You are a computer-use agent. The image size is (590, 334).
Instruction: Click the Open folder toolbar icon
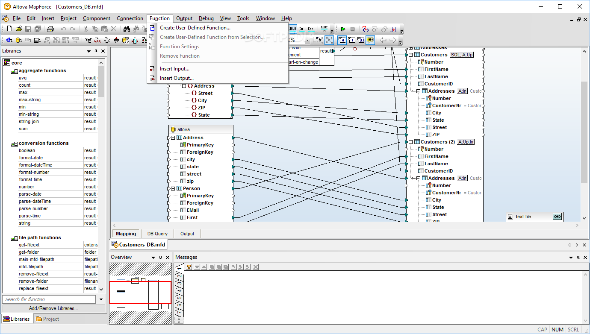click(x=19, y=29)
